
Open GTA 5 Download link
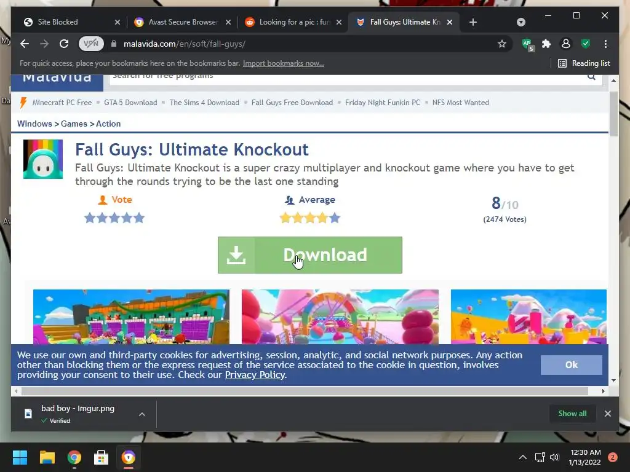130,103
